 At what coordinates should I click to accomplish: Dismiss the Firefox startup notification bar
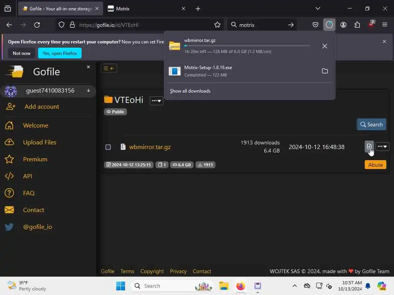pyautogui.click(x=384, y=41)
